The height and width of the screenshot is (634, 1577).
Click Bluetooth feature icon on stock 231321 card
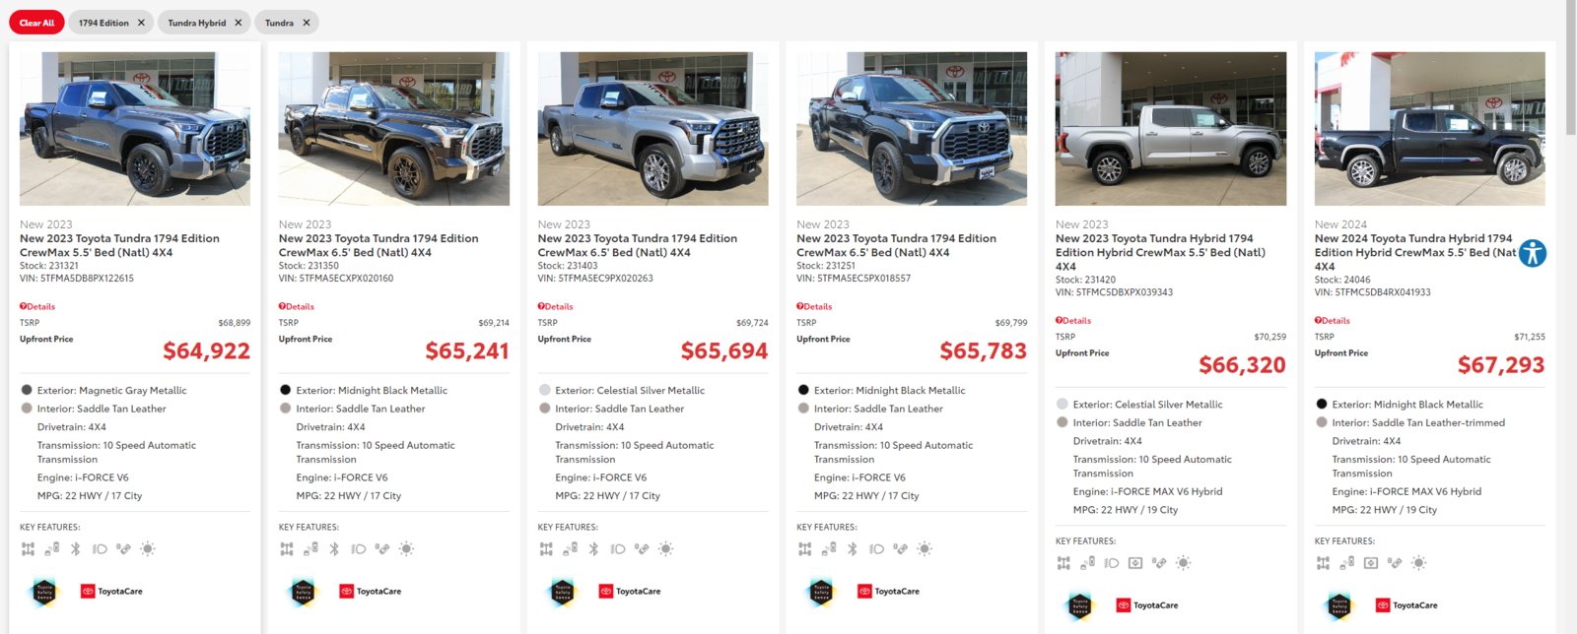[x=75, y=549]
